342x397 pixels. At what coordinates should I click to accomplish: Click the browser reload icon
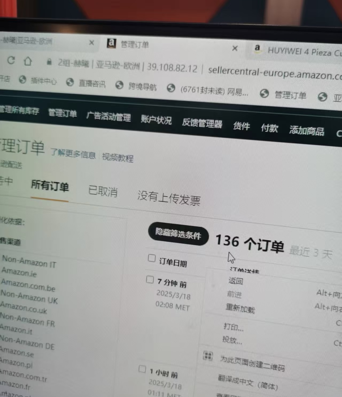[11, 60]
